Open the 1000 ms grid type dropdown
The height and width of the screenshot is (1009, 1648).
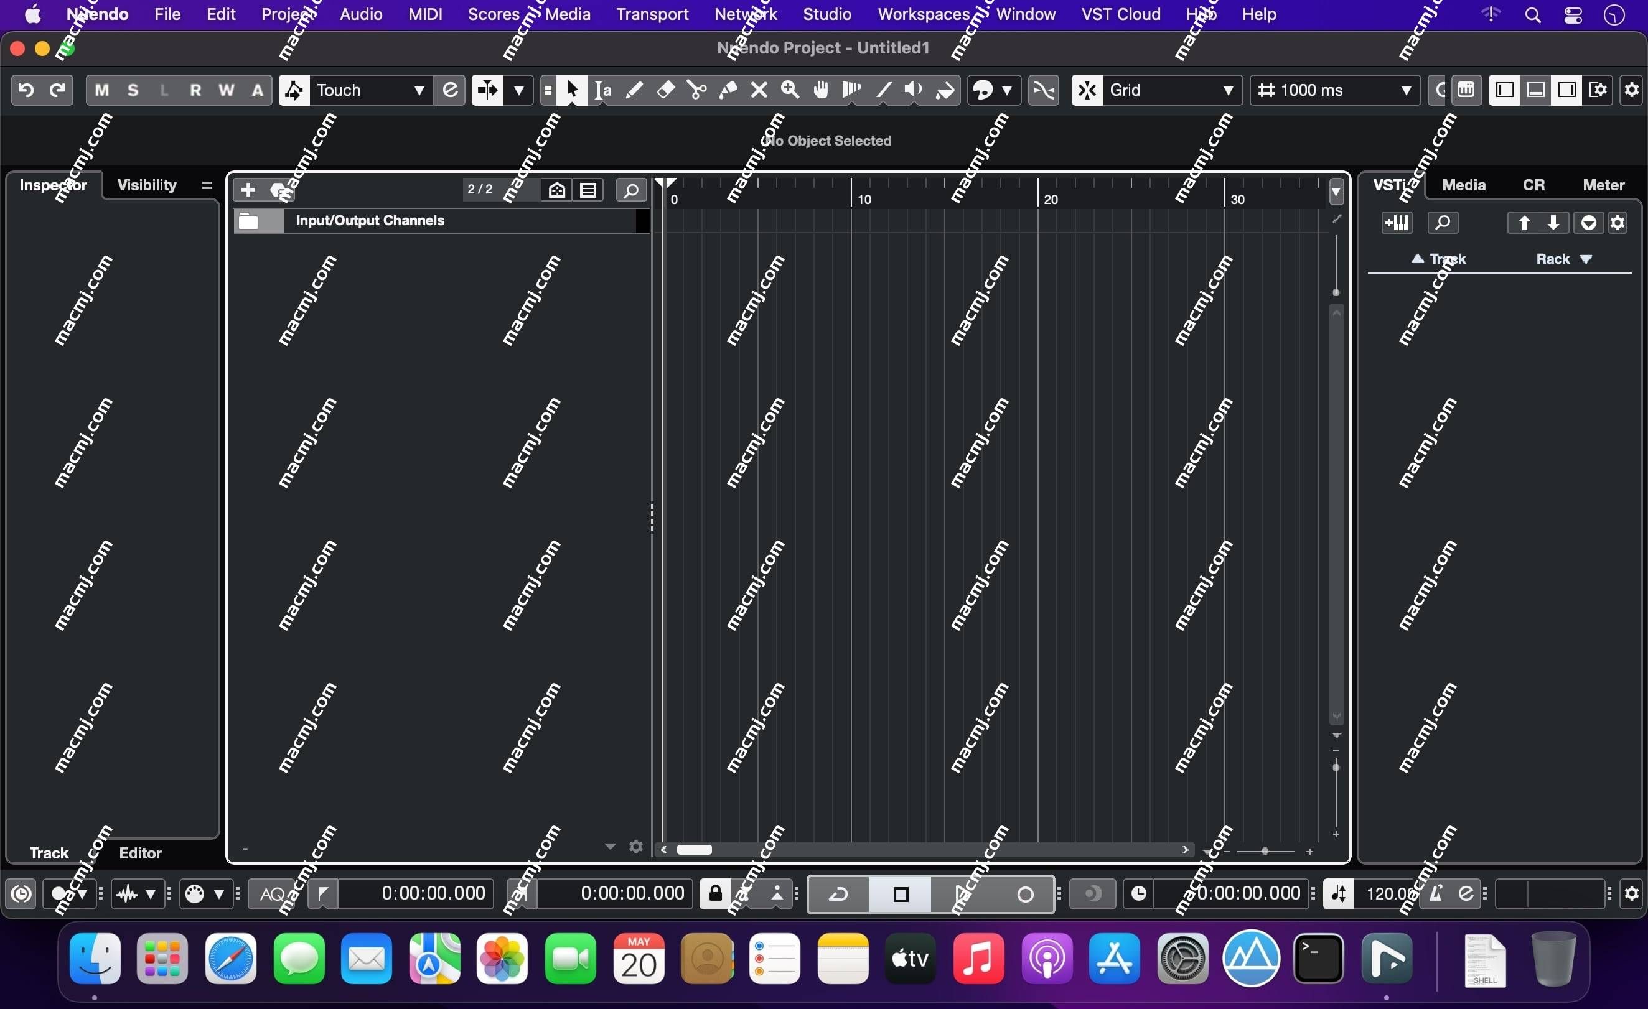[1335, 90]
